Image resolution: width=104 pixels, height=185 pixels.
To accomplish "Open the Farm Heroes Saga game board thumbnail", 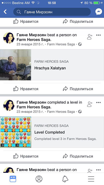I will click(x=16, y=132).
